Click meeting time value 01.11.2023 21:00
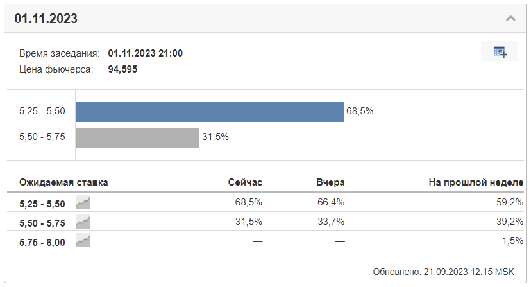Screen dimensions: 531x287 [x=146, y=53]
